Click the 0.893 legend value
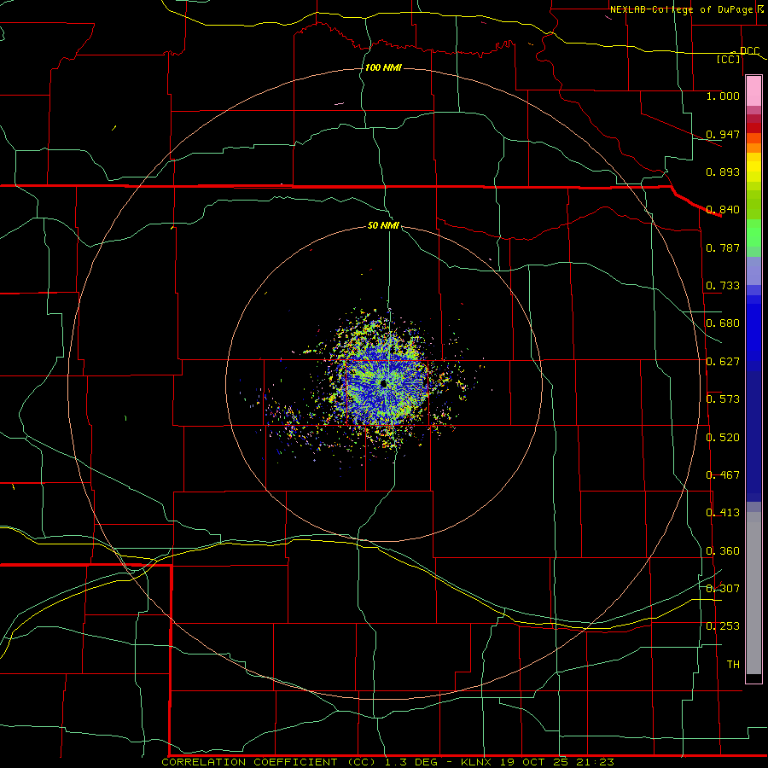 click(x=723, y=172)
